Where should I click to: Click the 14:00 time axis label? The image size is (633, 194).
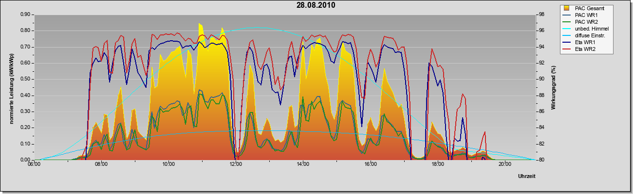point(303,164)
